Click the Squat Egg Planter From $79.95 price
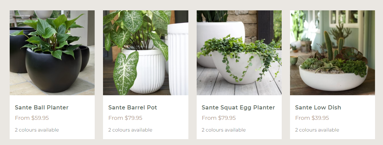The width and height of the screenshot is (383, 145). [x=218, y=118]
